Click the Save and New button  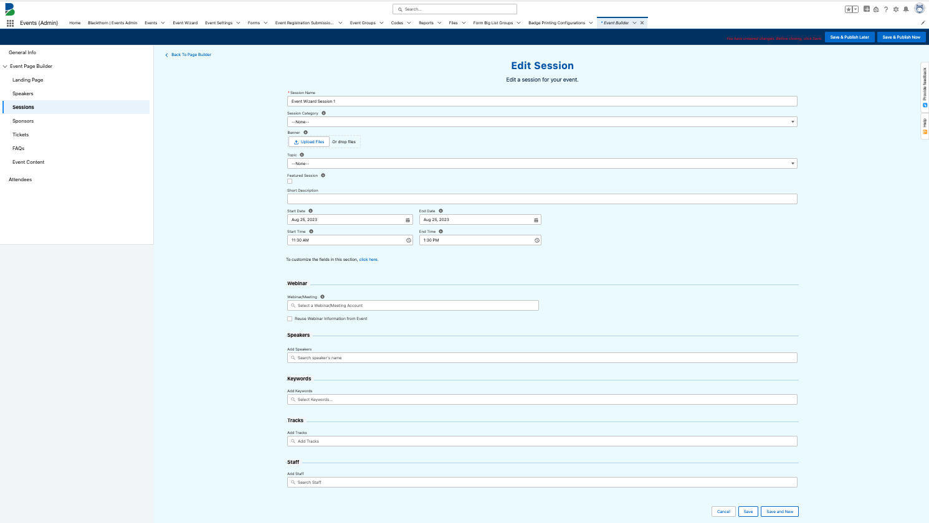tap(780, 512)
